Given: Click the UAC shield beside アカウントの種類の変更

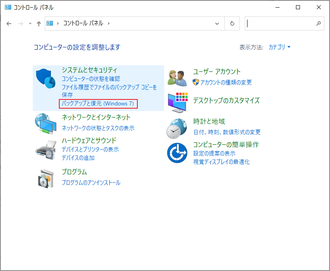Looking at the screenshot, I should [x=196, y=82].
